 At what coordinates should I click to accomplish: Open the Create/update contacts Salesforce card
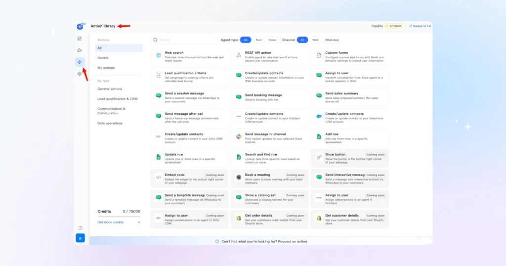pos(350,118)
